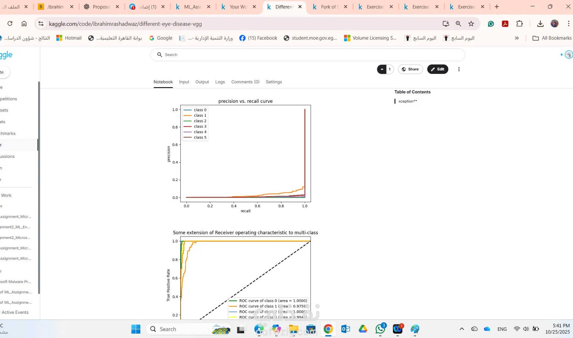Reload the Kaggle page
Screen dimensions: 573x338
coord(10,24)
